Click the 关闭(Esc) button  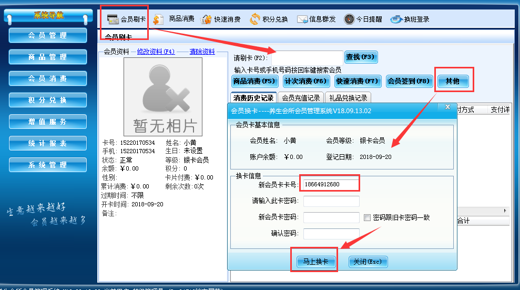pos(368,262)
